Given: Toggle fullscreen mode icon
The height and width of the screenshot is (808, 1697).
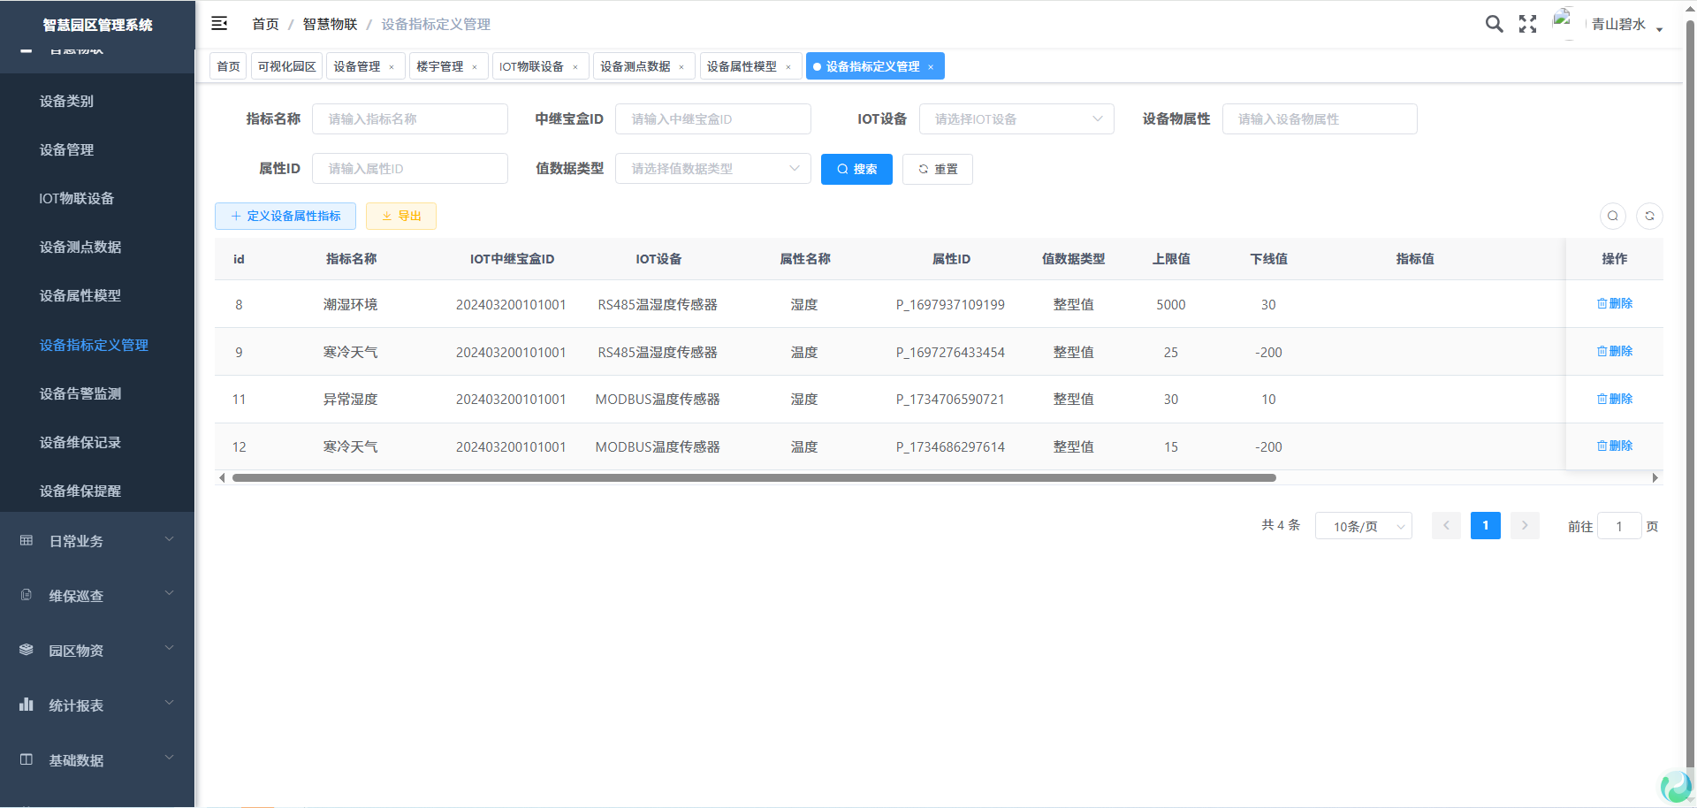Looking at the screenshot, I should tap(1527, 24).
